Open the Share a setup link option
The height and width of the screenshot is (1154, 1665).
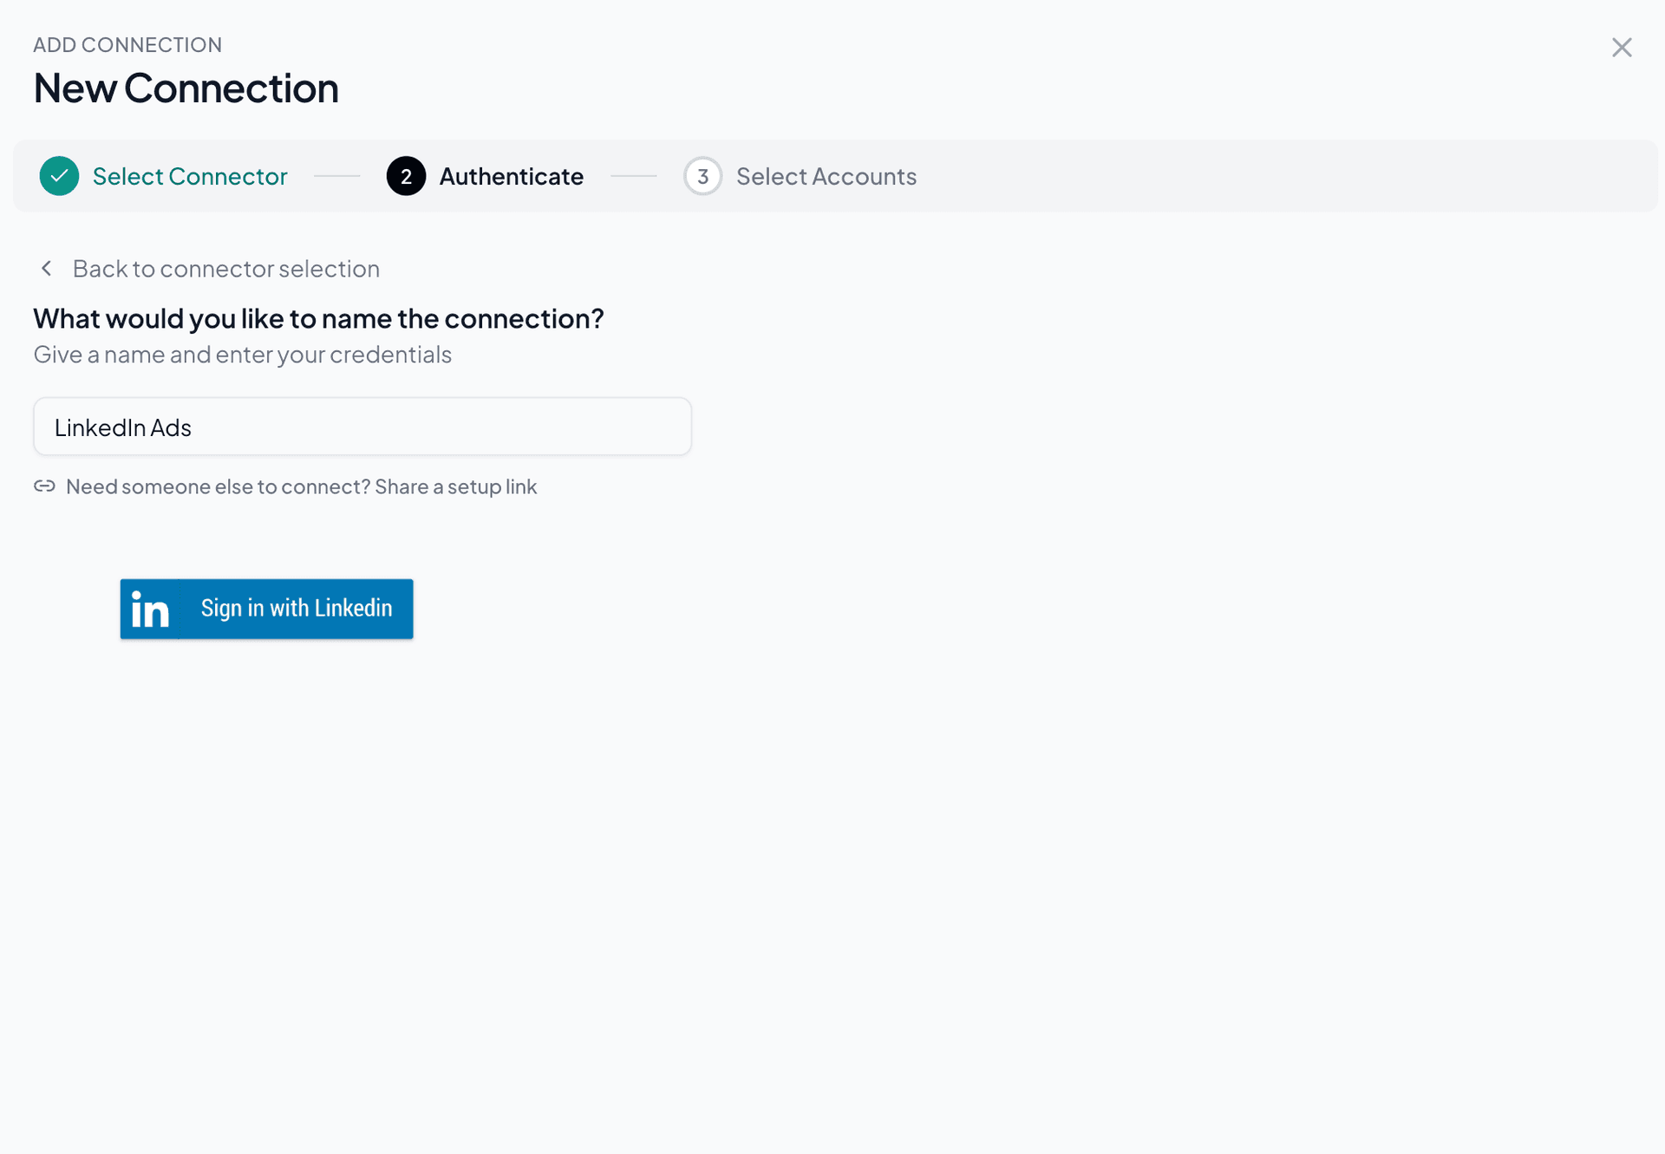point(455,486)
